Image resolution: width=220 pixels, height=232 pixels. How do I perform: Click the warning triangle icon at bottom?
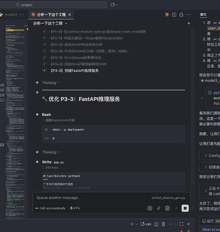click(188, 231)
